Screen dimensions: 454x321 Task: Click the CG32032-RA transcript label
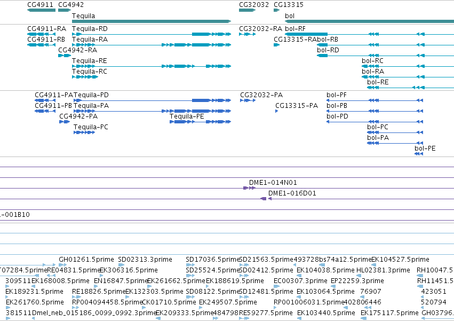coord(260,29)
